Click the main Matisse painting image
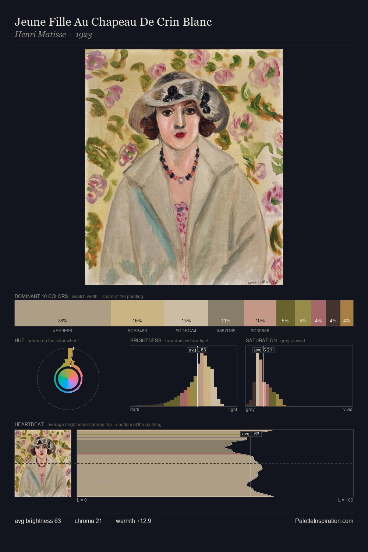The image size is (368, 552). point(184,167)
